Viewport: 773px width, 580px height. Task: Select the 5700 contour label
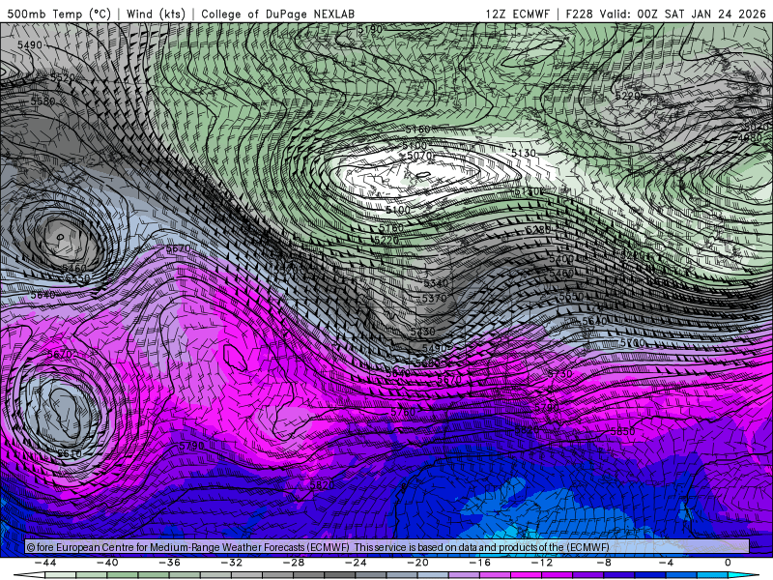[x=633, y=343]
